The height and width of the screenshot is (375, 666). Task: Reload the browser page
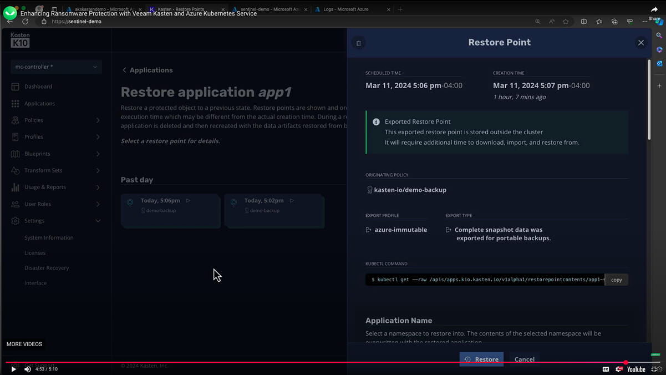(25, 22)
